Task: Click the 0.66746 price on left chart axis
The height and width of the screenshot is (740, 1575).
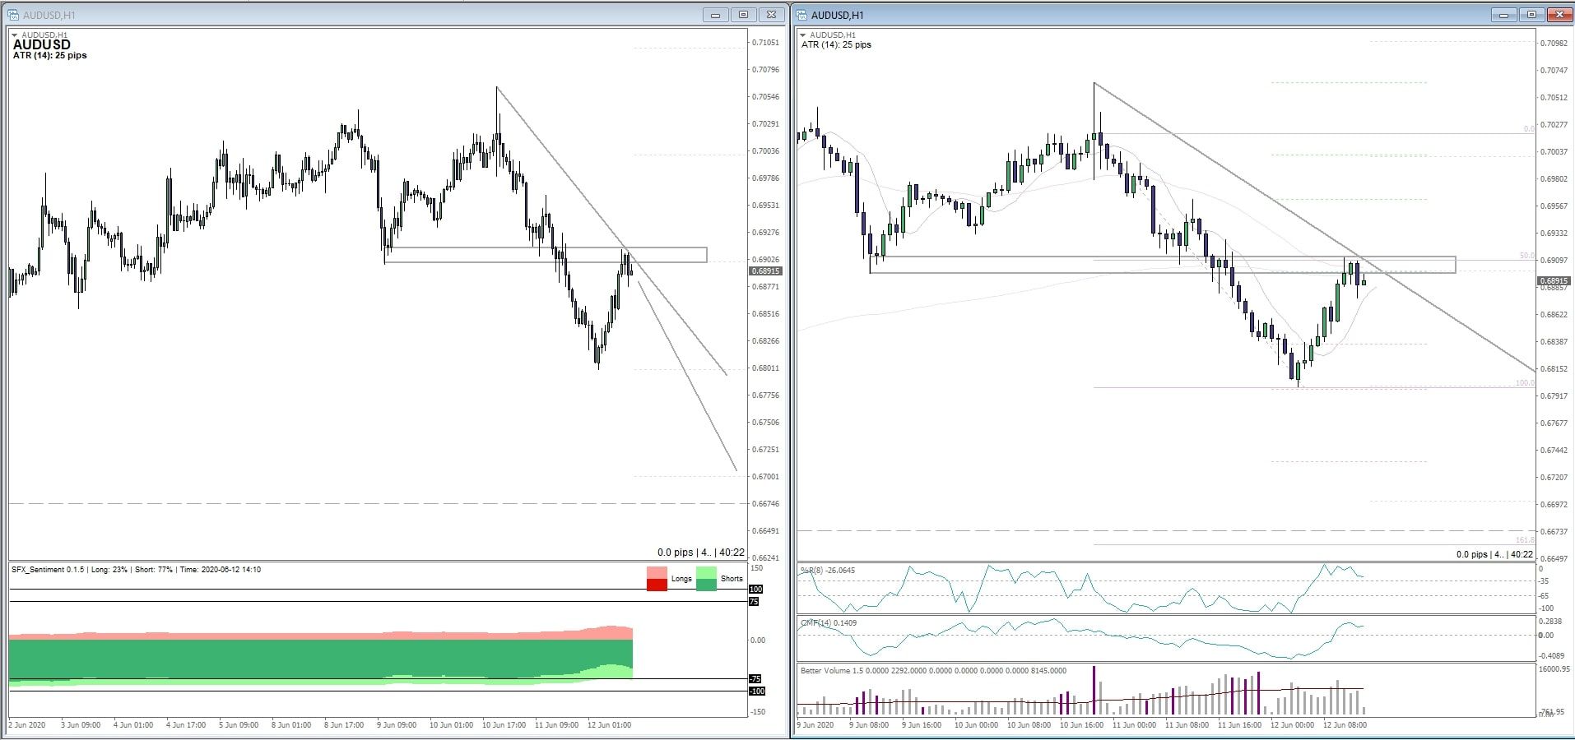Action: pos(765,504)
